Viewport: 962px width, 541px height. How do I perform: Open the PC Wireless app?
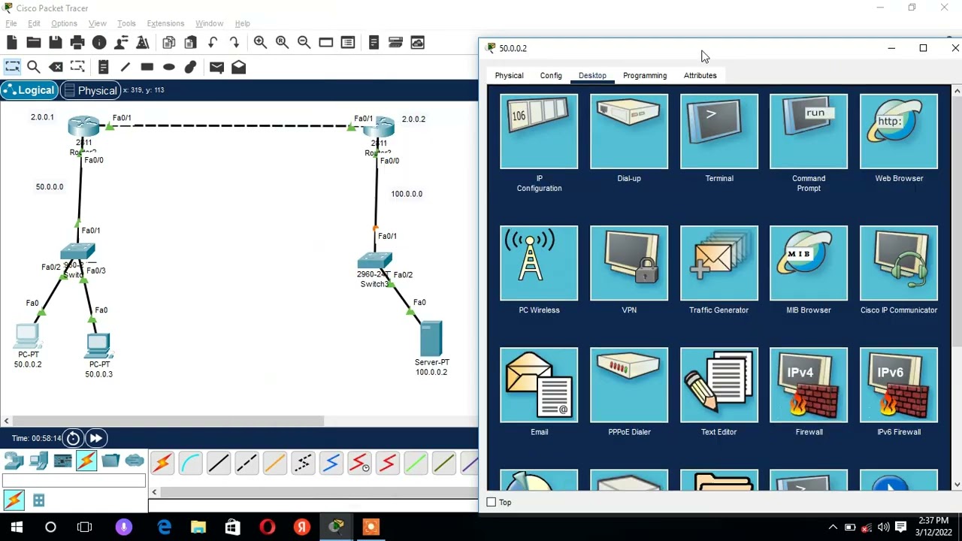pos(539,263)
